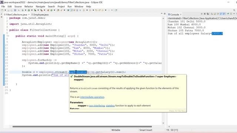Viewport: 237px width, 133px height.
Task: Click the Save toolbar icon
Action: click(x=9, y=10)
